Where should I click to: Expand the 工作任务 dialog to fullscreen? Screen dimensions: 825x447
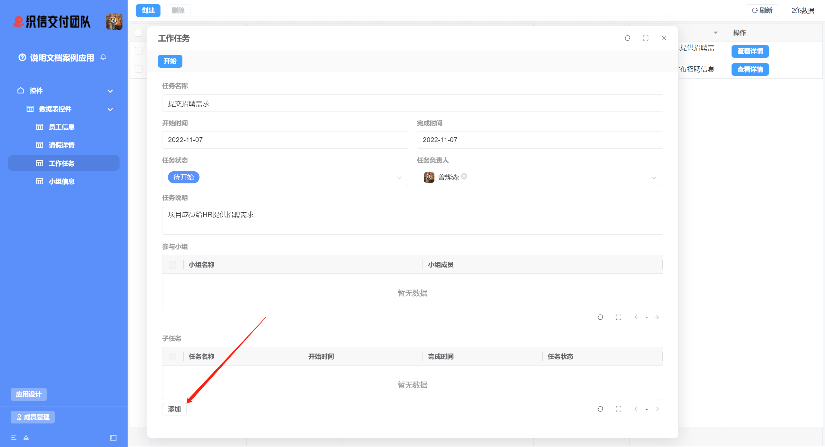coord(645,38)
